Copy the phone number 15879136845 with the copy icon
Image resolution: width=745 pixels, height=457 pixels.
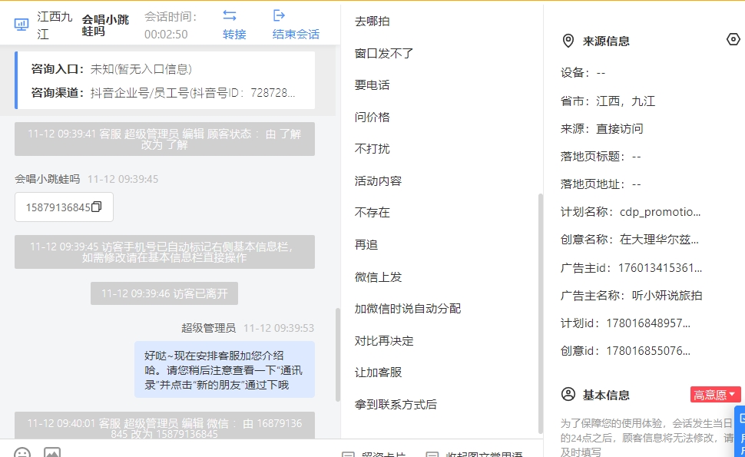(97, 207)
